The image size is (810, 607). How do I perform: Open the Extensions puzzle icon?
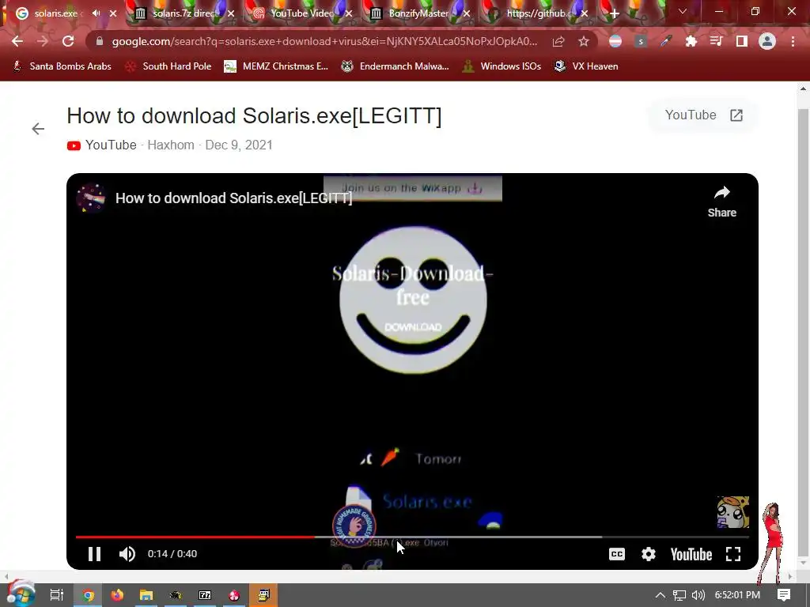point(691,41)
